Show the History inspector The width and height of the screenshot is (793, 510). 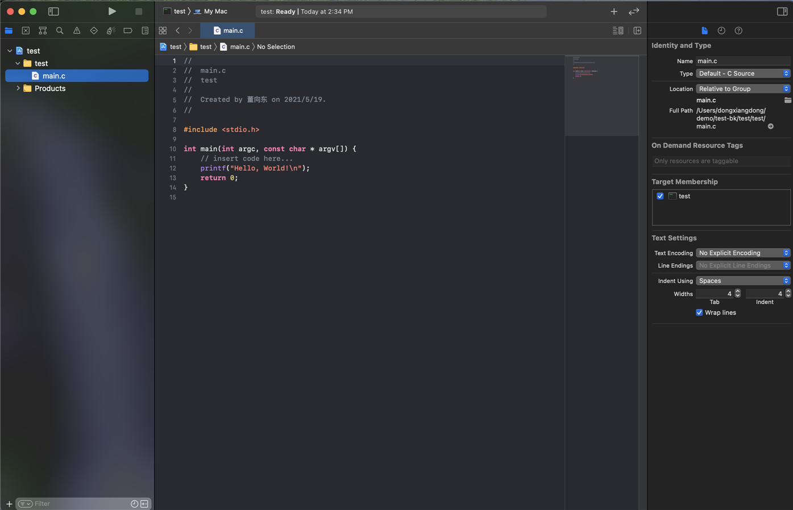coord(721,31)
